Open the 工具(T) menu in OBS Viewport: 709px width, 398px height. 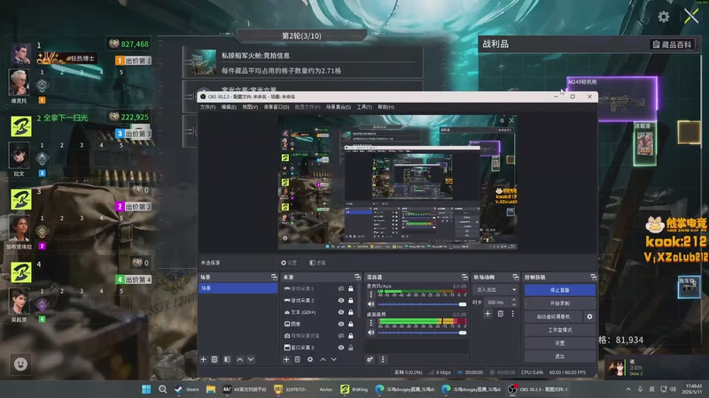coord(364,107)
